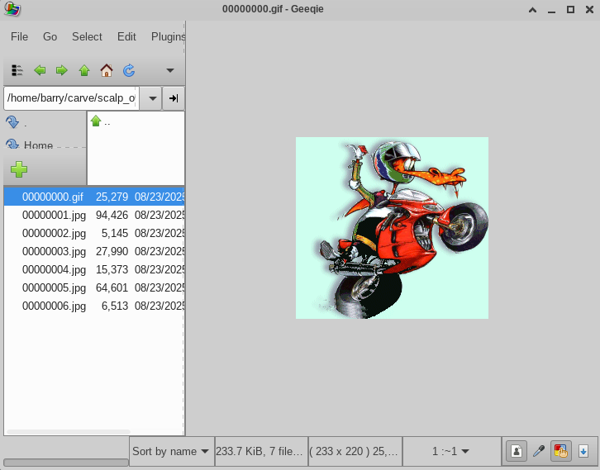Select file 00000006.jpg
Viewport: 600px width, 470px height.
tap(94, 306)
